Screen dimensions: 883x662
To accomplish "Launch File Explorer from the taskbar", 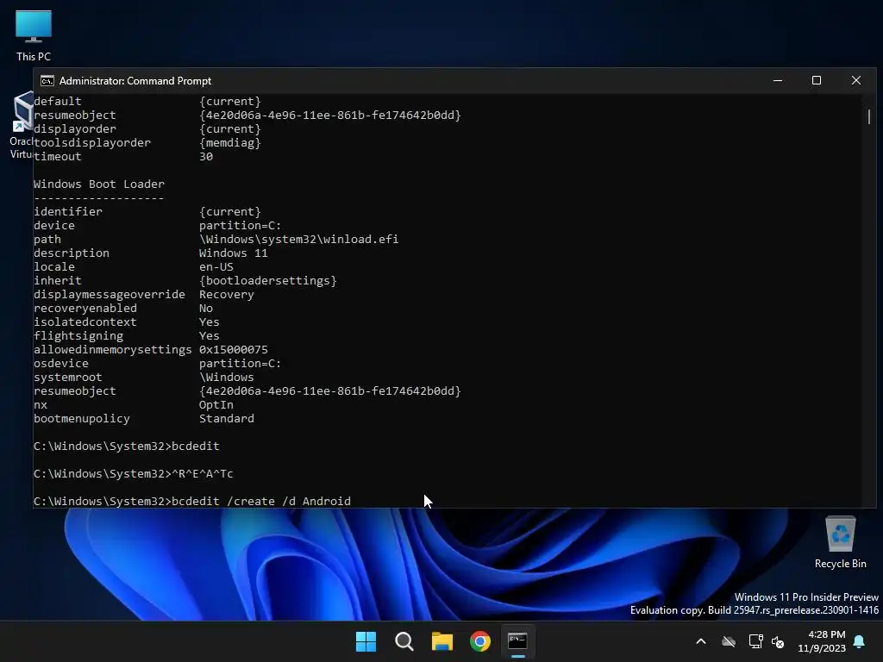I will coord(442,641).
